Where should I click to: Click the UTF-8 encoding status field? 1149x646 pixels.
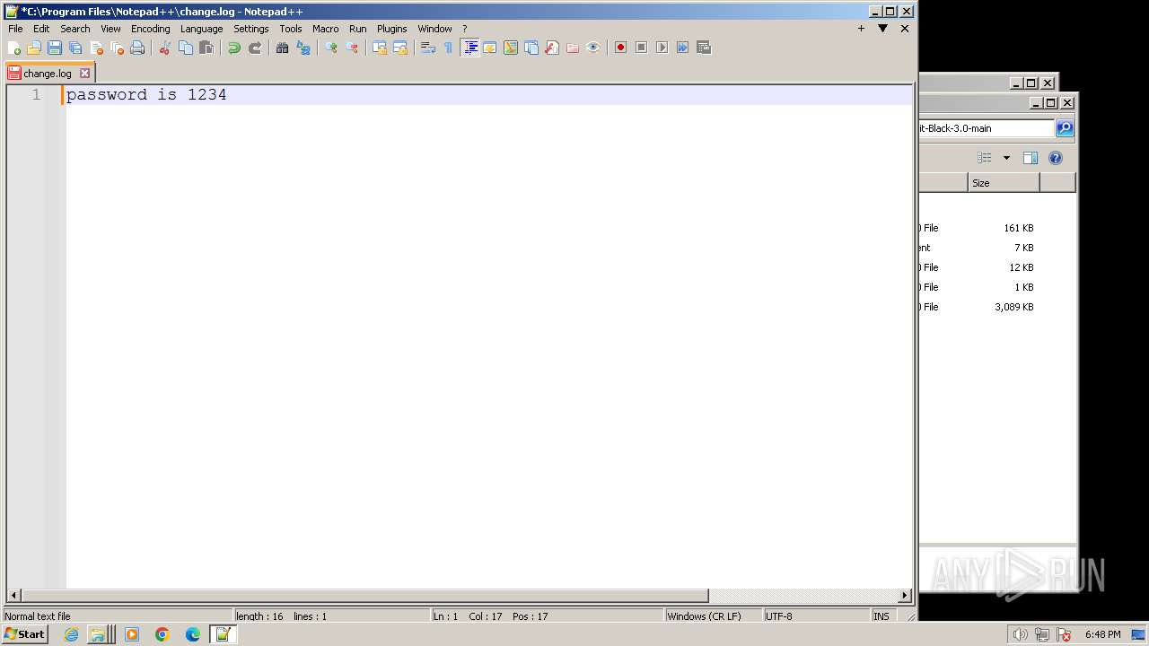click(x=815, y=616)
